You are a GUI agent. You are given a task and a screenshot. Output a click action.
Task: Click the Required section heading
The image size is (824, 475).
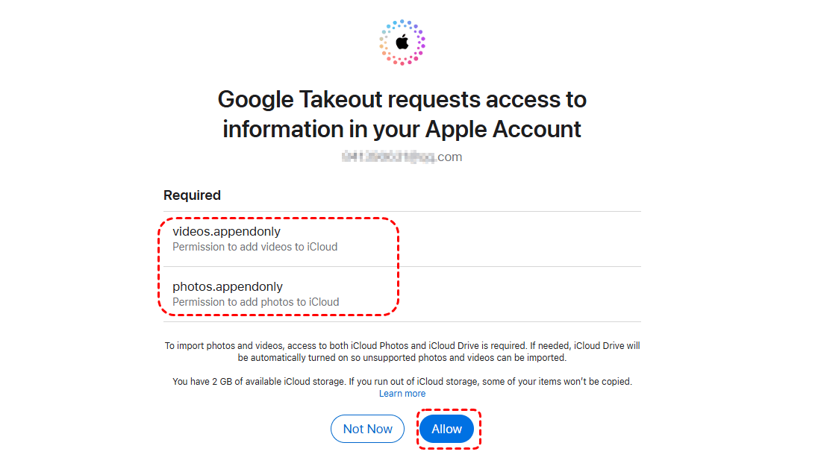point(192,195)
